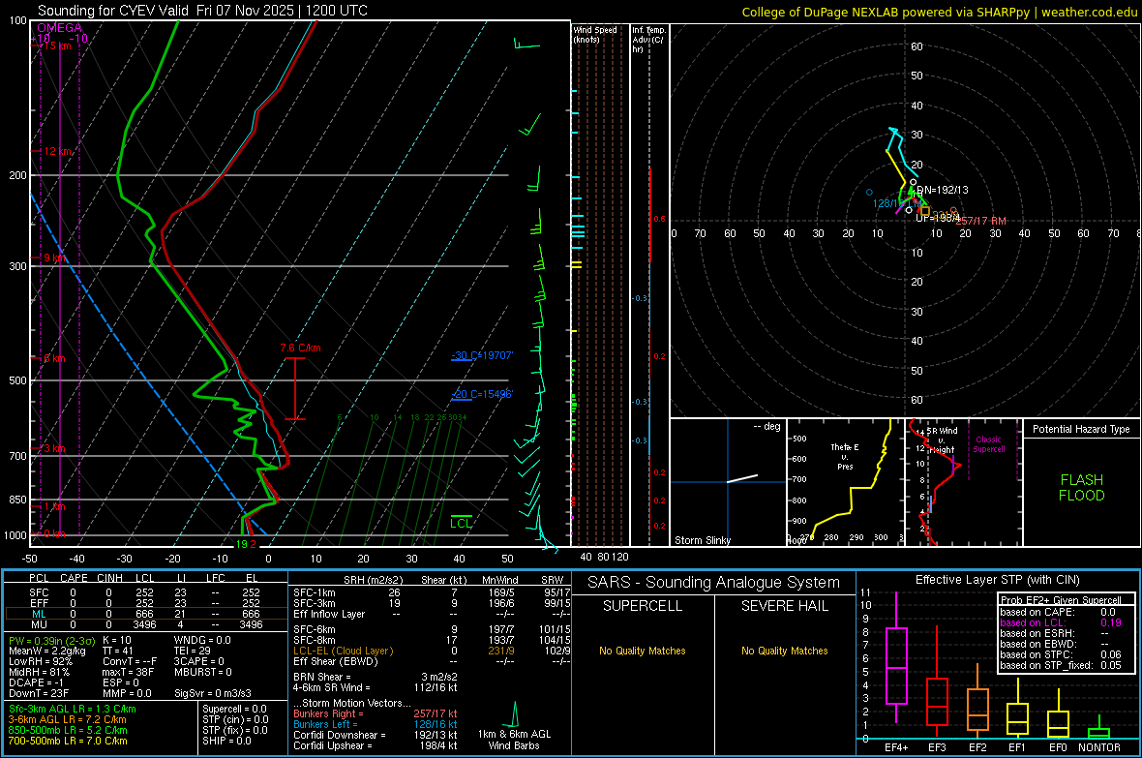
Task: Click the magenta 'based on LCL: 0.19' line
Action: point(1061,622)
